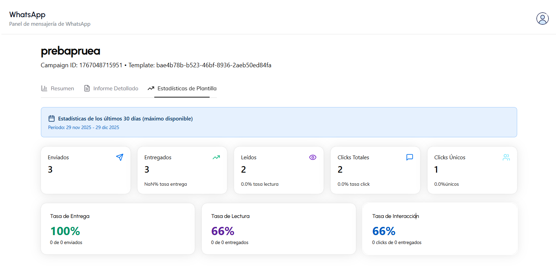Click the WhatsApp header title

(27, 14)
